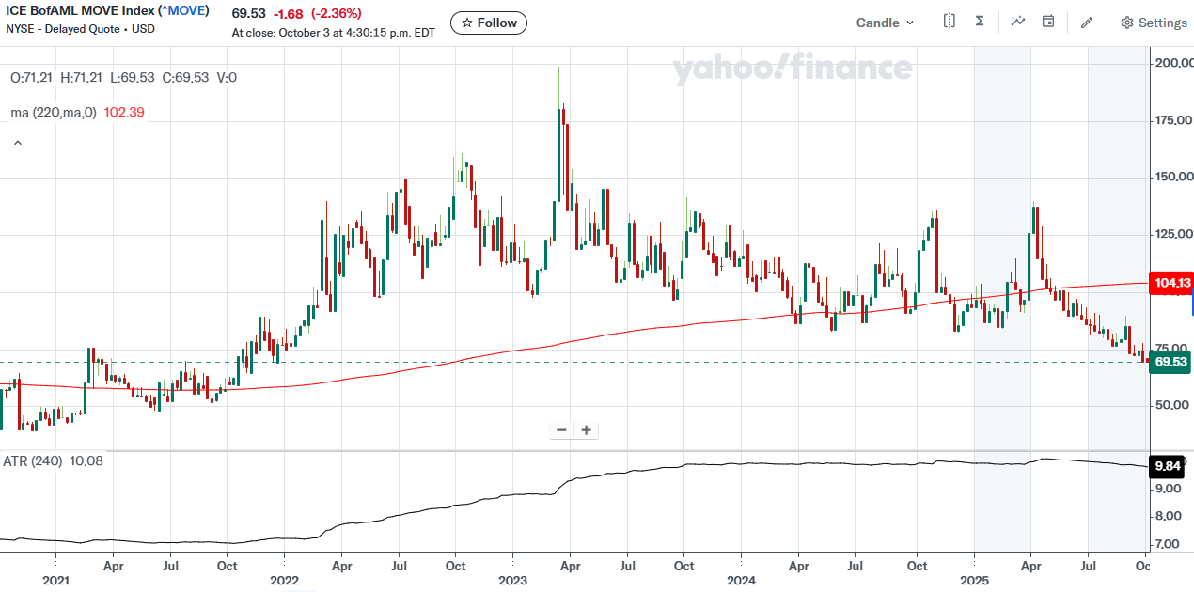
Task: Follow the MOVE index
Action: pos(489,23)
